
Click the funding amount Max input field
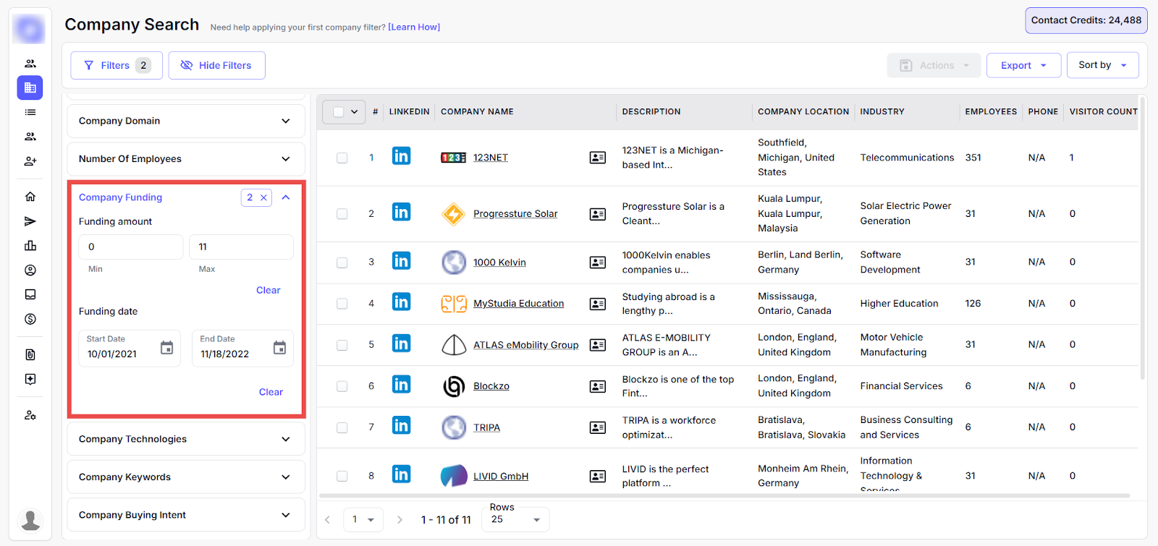[x=241, y=247]
